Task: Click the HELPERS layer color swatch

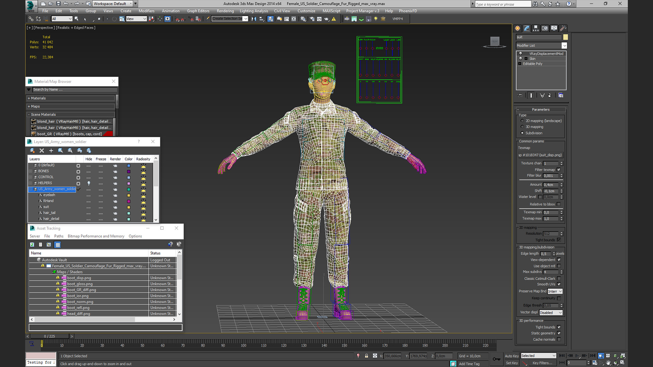Action: pos(129,183)
